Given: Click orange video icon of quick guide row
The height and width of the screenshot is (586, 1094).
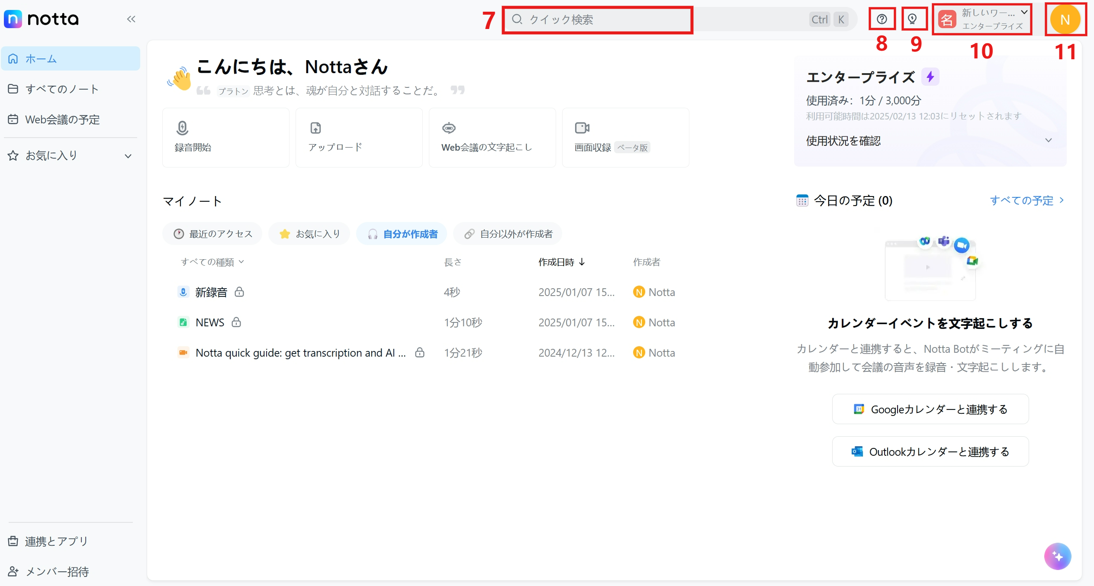Looking at the screenshot, I should (183, 352).
